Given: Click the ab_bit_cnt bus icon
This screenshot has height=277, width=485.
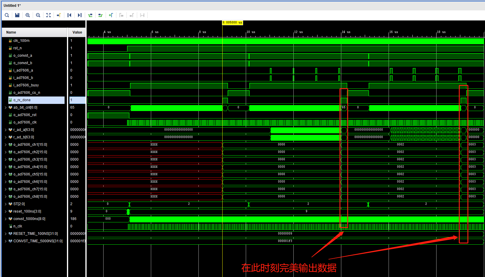Looking at the screenshot, I should 10,107.
